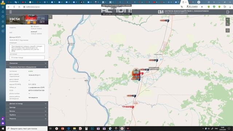Click the circled play arrow sidebar icon
Viewport: 233px width, 131px height.
(x=3, y=31)
